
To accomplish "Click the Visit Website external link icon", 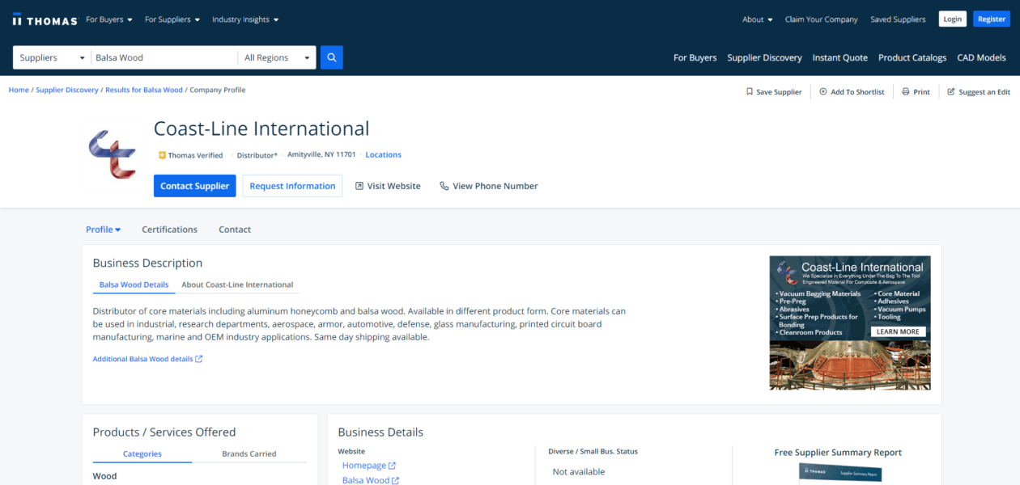I will pyautogui.click(x=359, y=185).
